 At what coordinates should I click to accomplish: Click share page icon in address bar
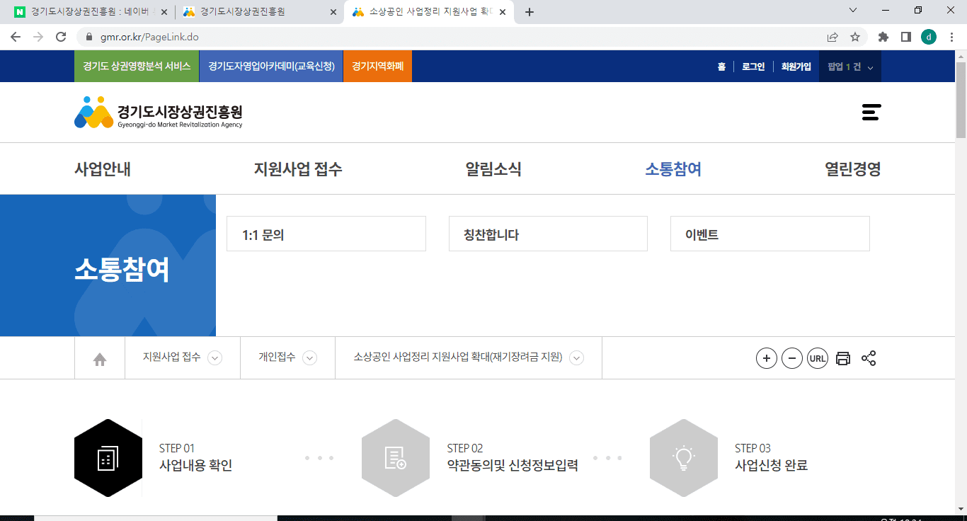click(832, 37)
